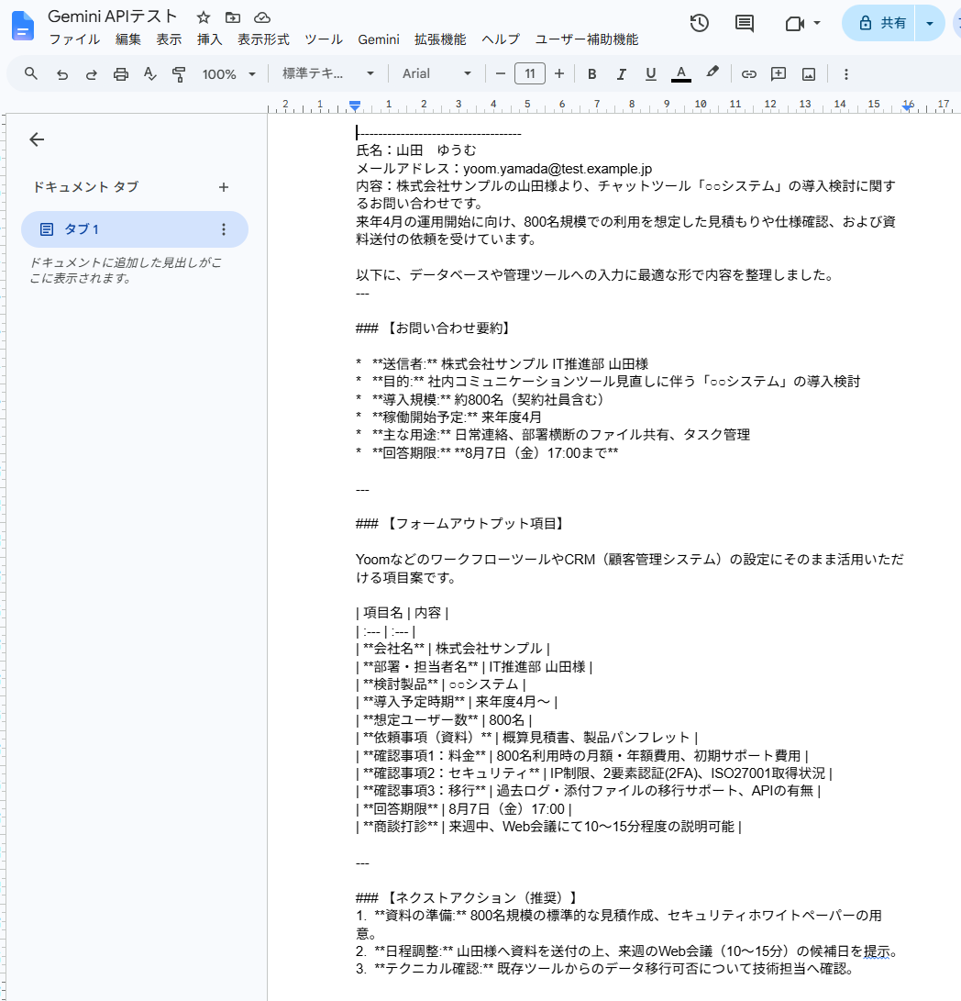This screenshot has height=1001, width=961.
Task: Star this document with the star icon
Action: tap(204, 17)
